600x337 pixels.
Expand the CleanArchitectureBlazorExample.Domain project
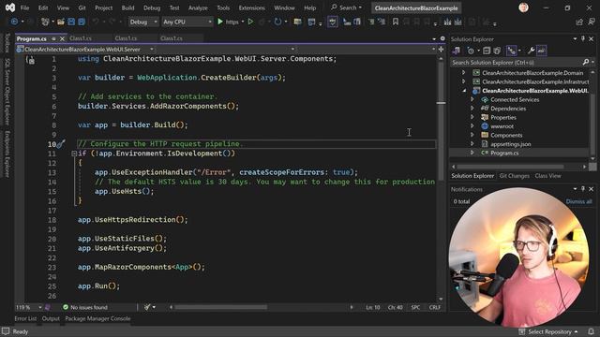(463, 73)
